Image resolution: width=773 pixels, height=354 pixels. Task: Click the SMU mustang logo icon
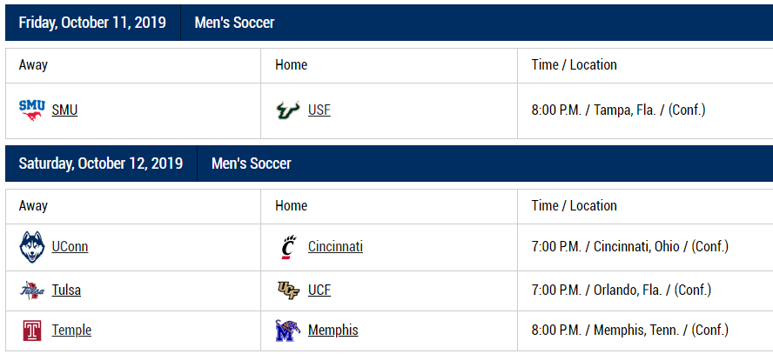click(32, 110)
